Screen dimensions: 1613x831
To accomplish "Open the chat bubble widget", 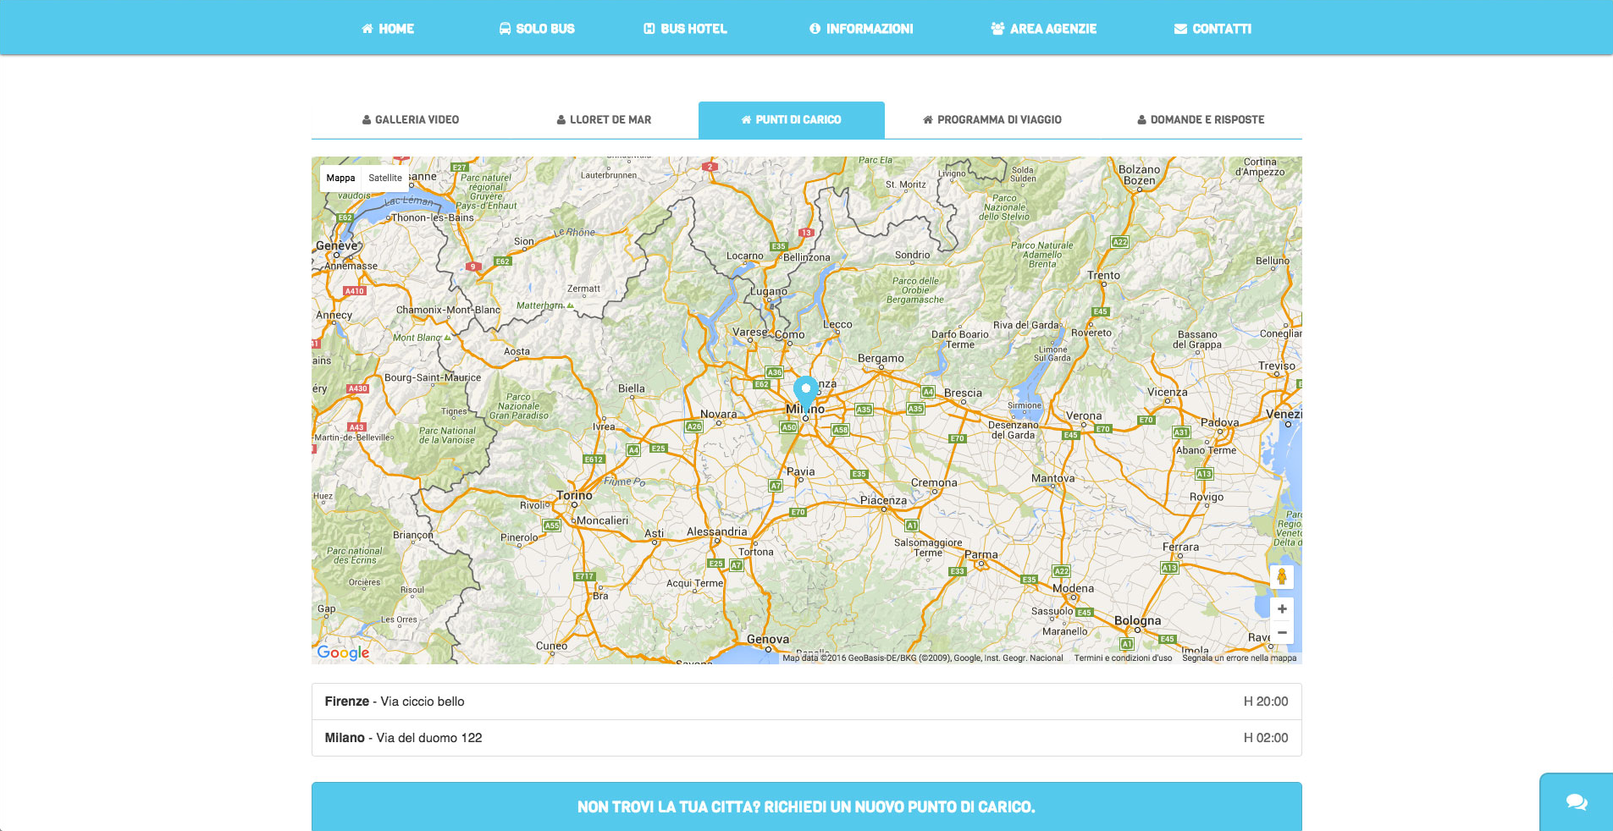I will tap(1577, 802).
